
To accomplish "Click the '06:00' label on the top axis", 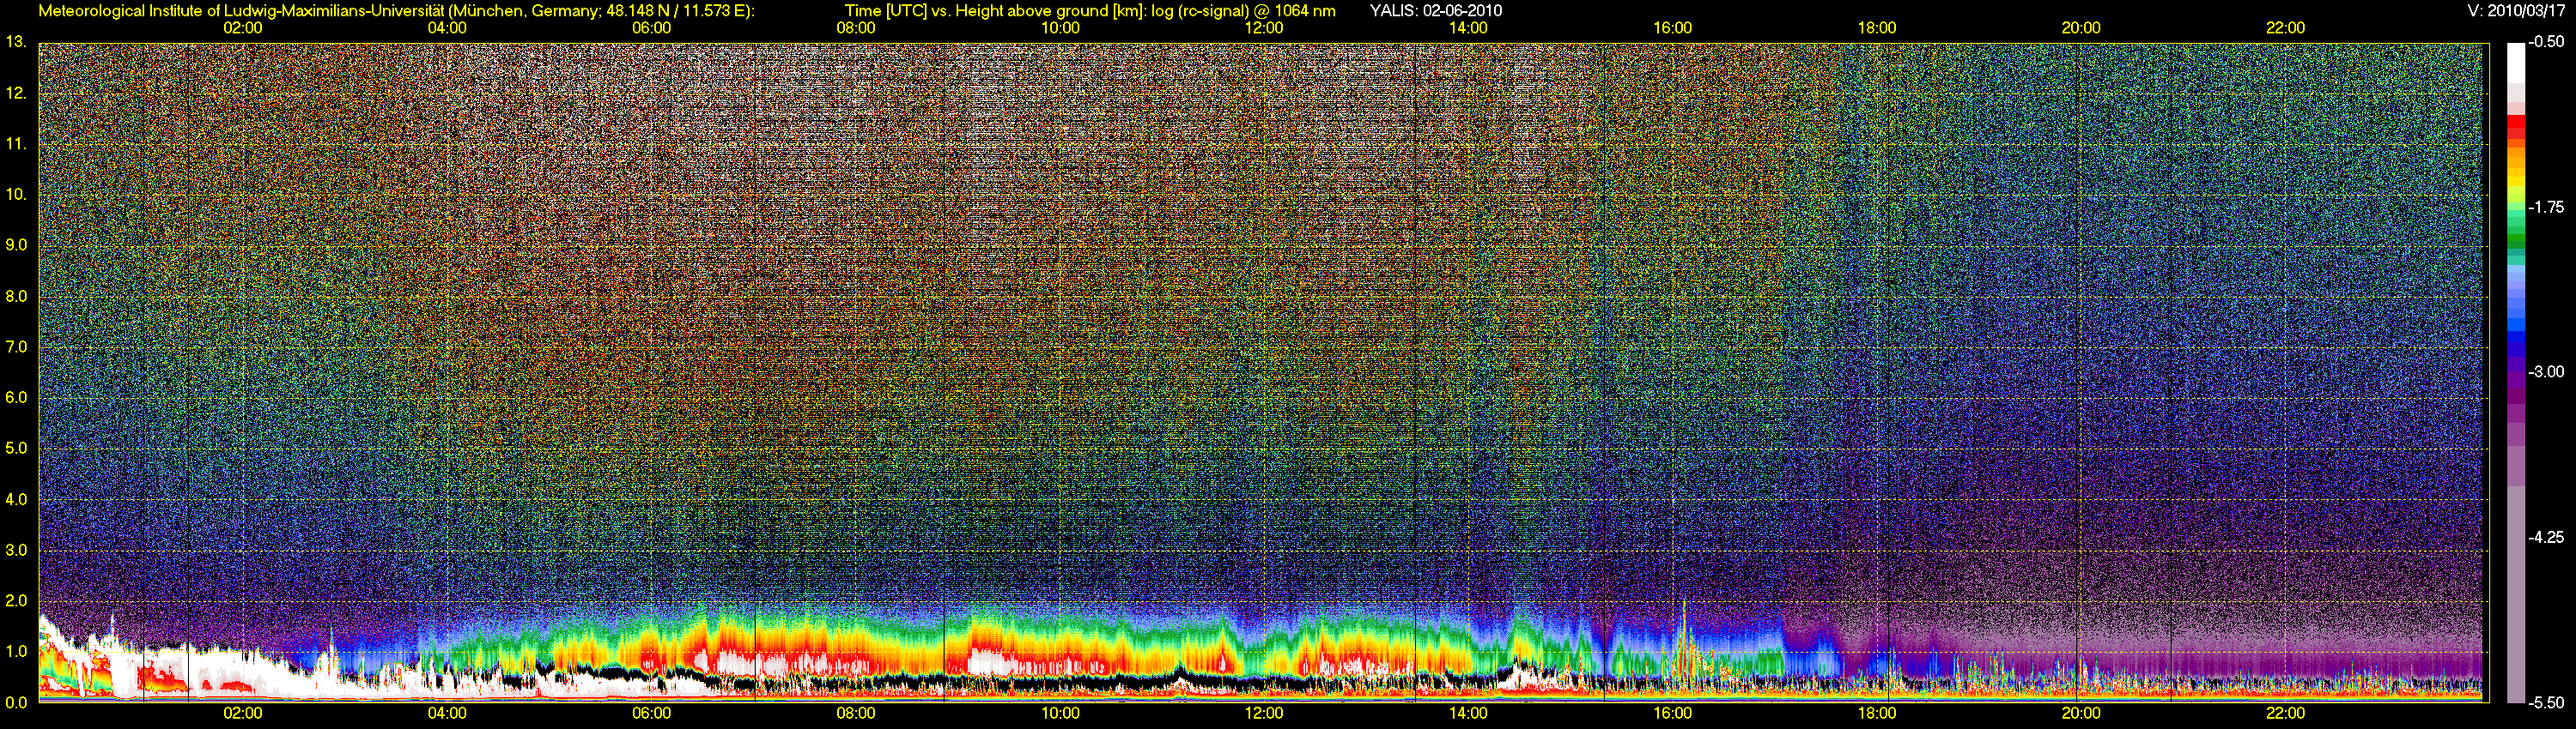I will coord(651,28).
